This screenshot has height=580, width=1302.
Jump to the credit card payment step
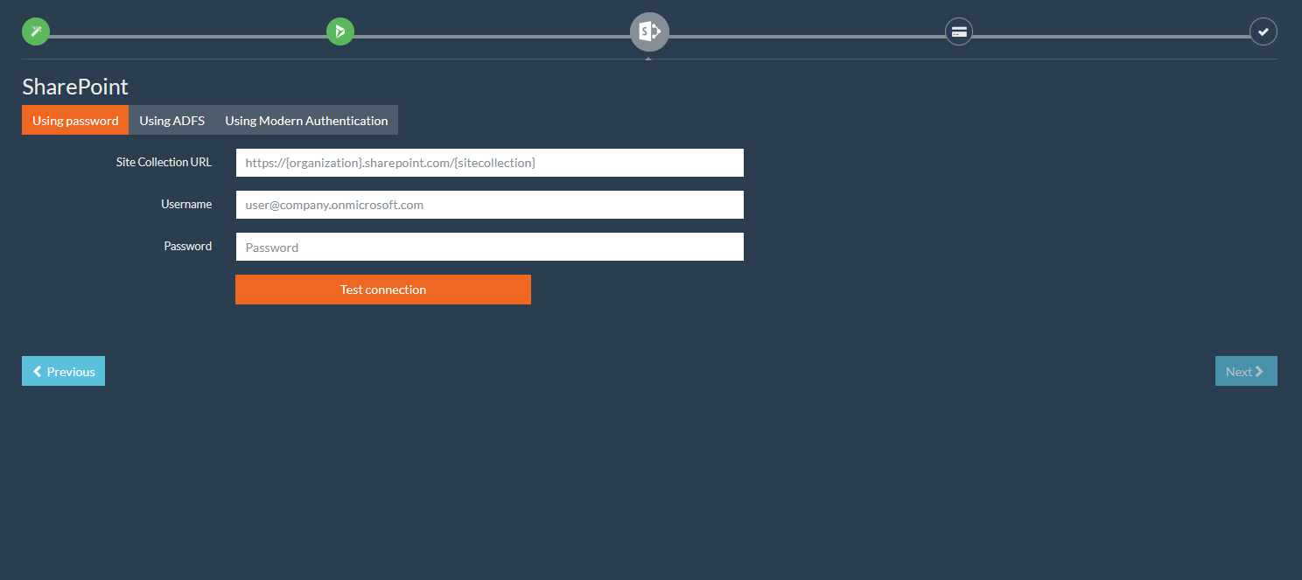[x=959, y=32]
